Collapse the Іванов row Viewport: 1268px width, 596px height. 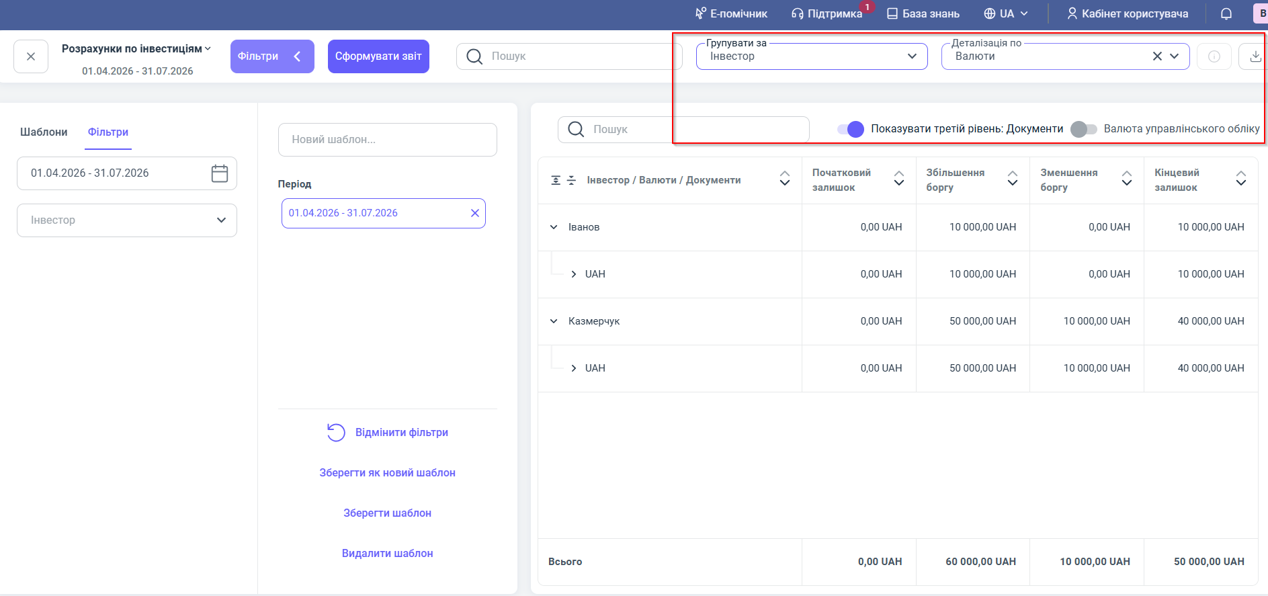(554, 227)
